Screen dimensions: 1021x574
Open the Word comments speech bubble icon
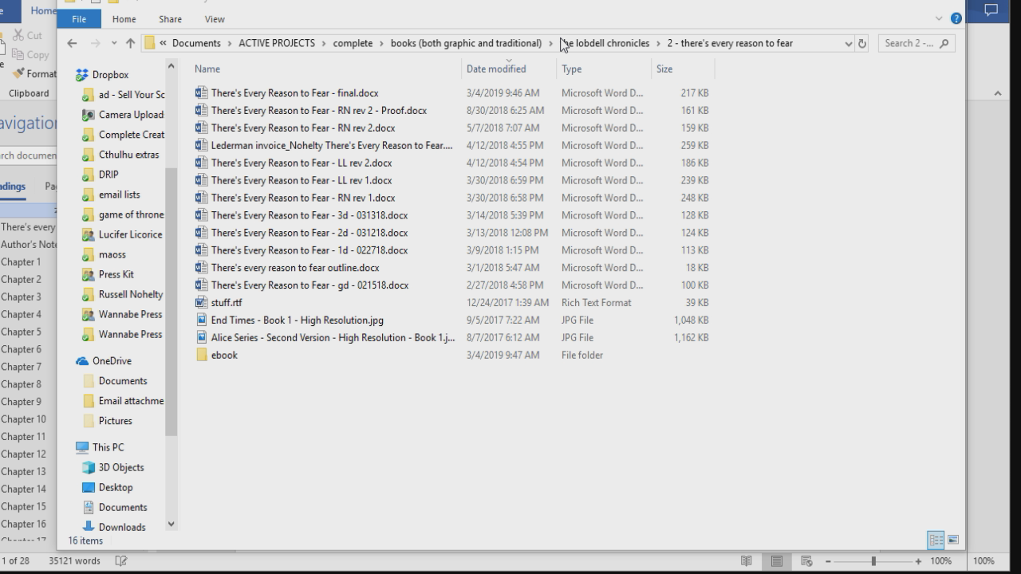pyautogui.click(x=991, y=10)
